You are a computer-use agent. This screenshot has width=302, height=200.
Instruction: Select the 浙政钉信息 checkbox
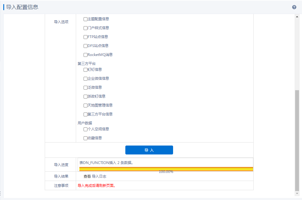tap(85, 96)
